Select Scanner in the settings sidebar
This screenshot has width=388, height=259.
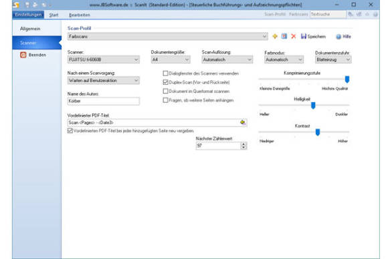click(37, 43)
